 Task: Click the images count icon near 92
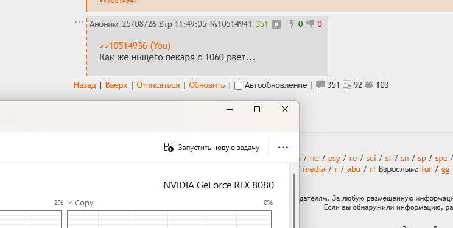pyautogui.click(x=347, y=85)
